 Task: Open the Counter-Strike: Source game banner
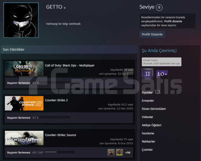[x=24, y=138]
